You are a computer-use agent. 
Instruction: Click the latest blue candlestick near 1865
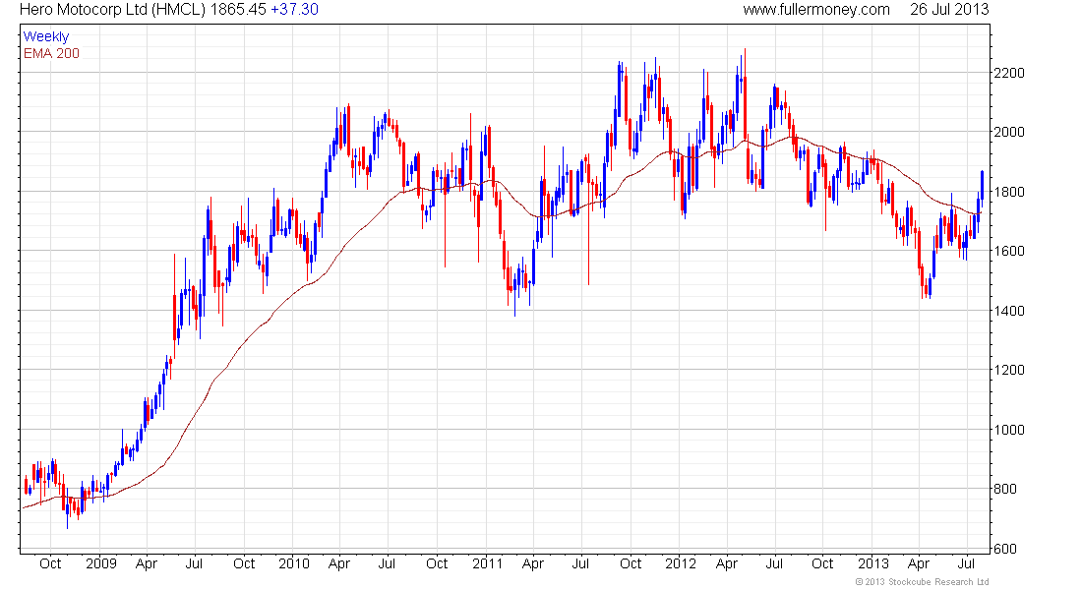click(982, 185)
